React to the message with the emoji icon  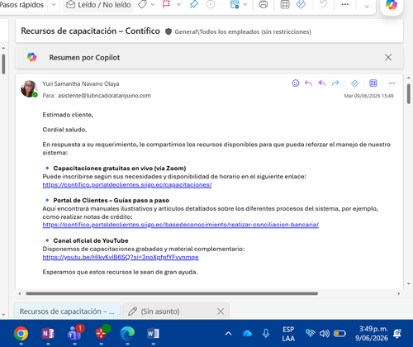(x=296, y=83)
